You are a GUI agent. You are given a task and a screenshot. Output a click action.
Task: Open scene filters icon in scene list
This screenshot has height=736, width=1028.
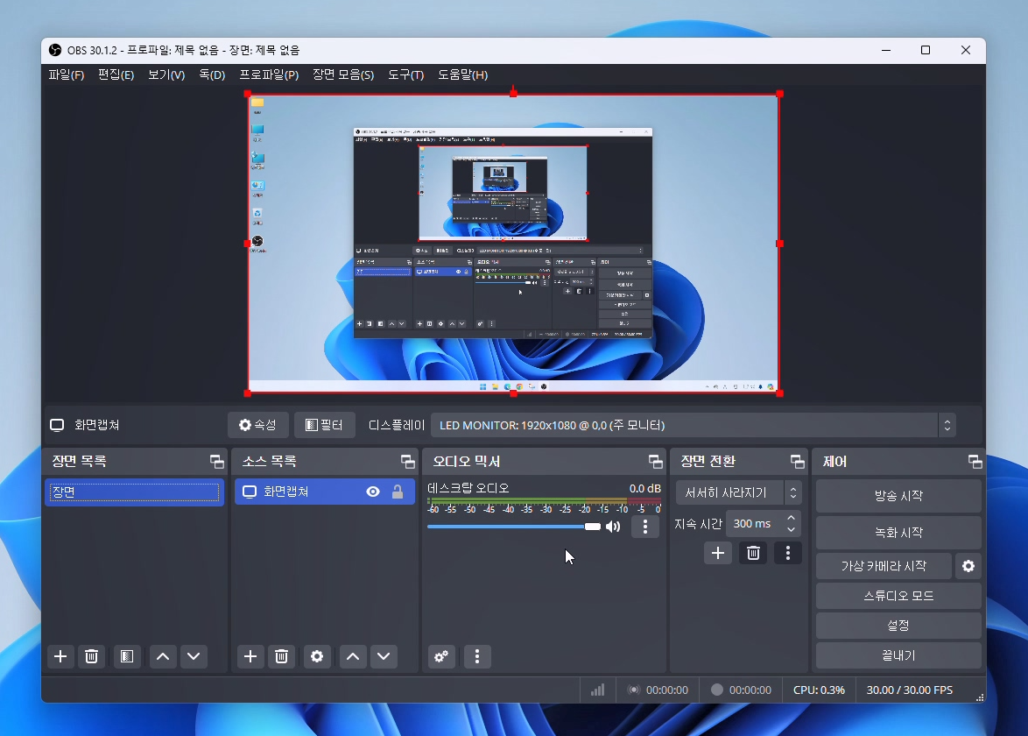127,656
